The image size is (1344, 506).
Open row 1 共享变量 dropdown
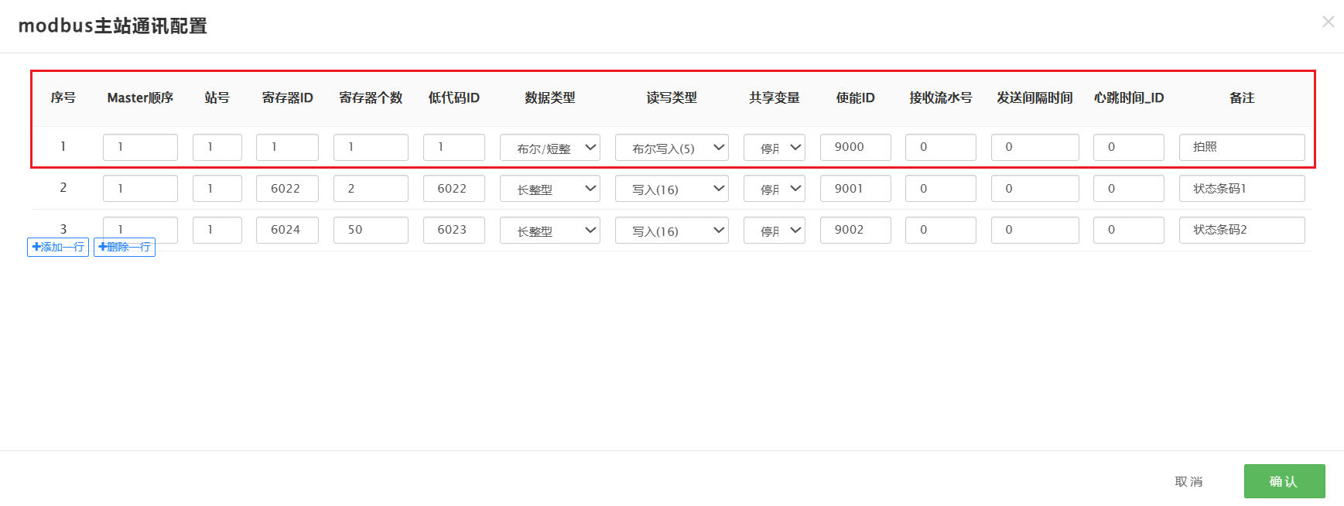[774, 148]
